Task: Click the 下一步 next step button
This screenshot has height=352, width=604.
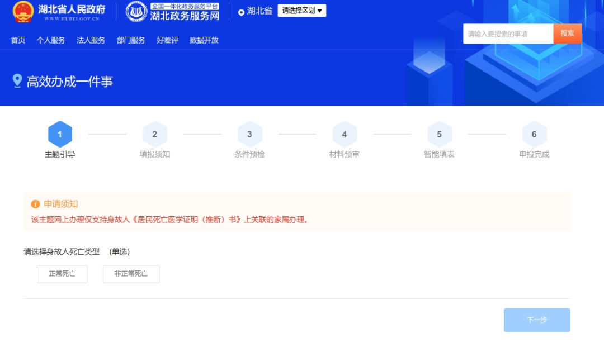Action: [x=536, y=320]
